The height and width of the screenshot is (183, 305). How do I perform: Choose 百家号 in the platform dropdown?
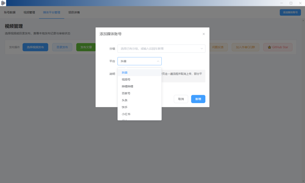pyautogui.click(x=139, y=93)
